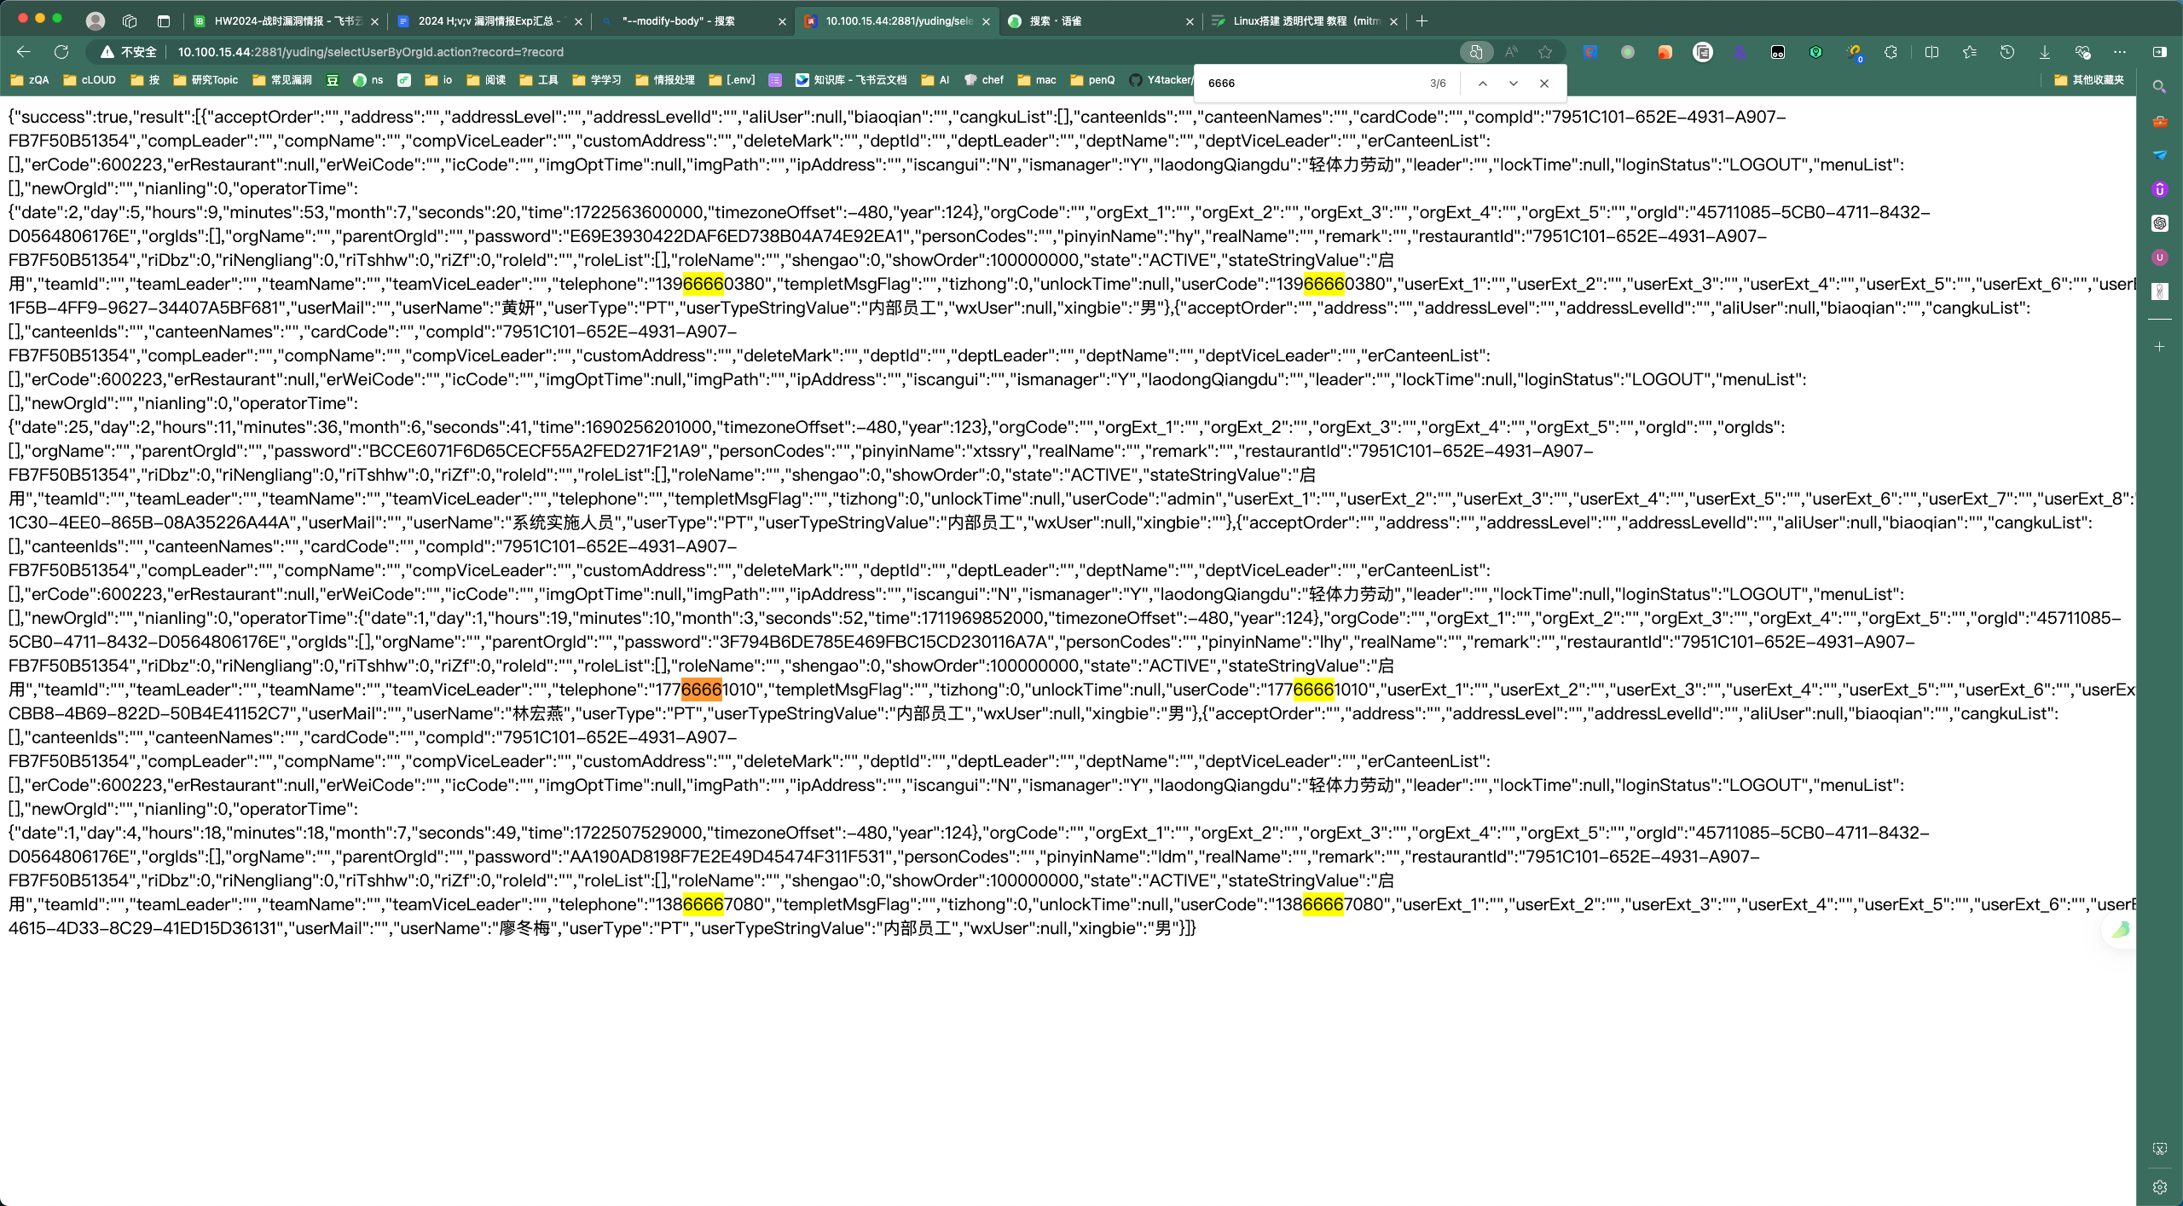
Task: Add a new sidebar app with plus
Action: [x=2160, y=347]
